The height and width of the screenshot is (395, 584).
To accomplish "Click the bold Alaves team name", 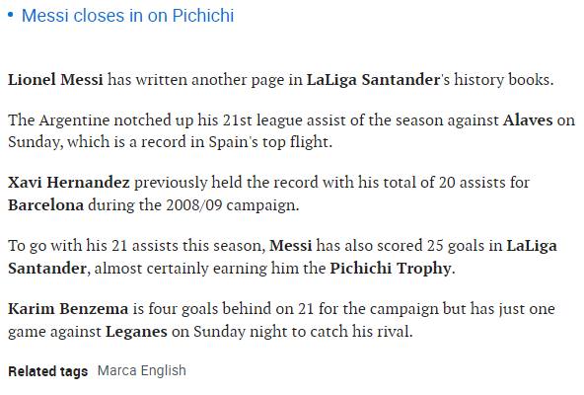I will pos(528,120).
